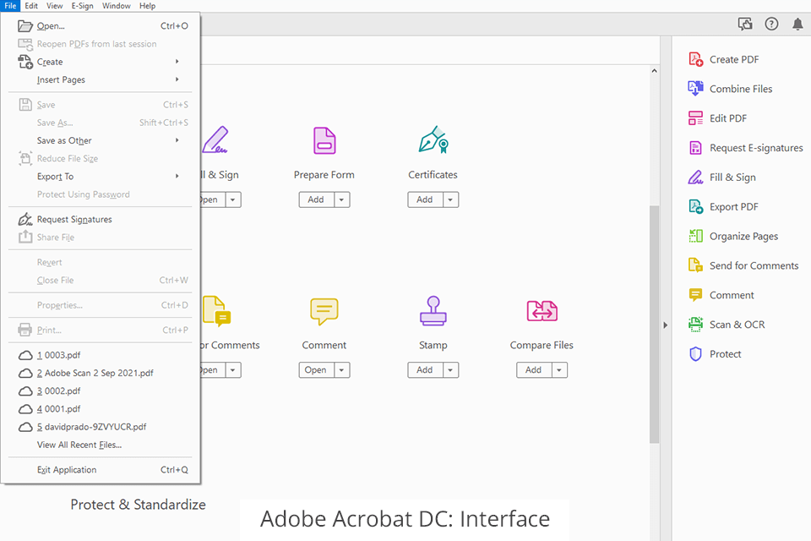This screenshot has height=541, width=811.
Task: Click the Scan & OCR icon
Action: (695, 325)
